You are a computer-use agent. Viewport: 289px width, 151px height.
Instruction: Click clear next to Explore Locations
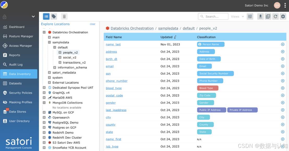(x=93, y=24)
